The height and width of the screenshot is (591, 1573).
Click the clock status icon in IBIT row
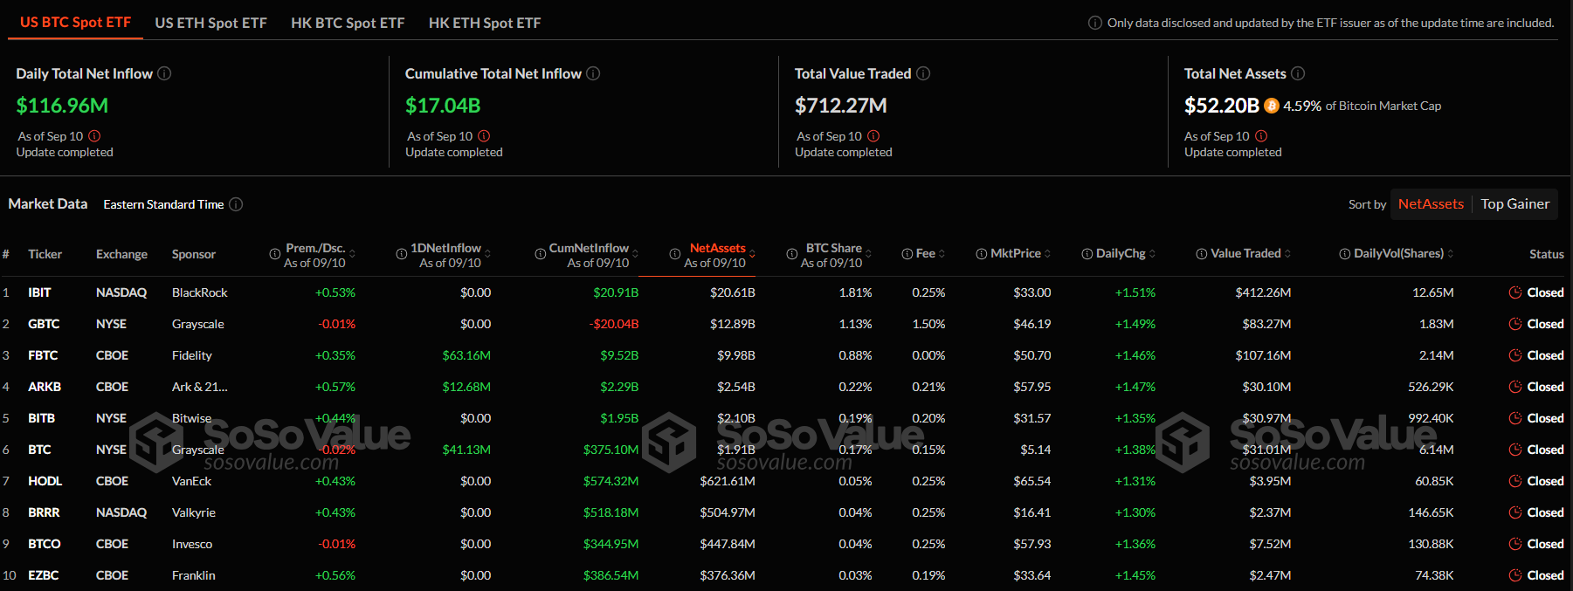point(1515,292)
